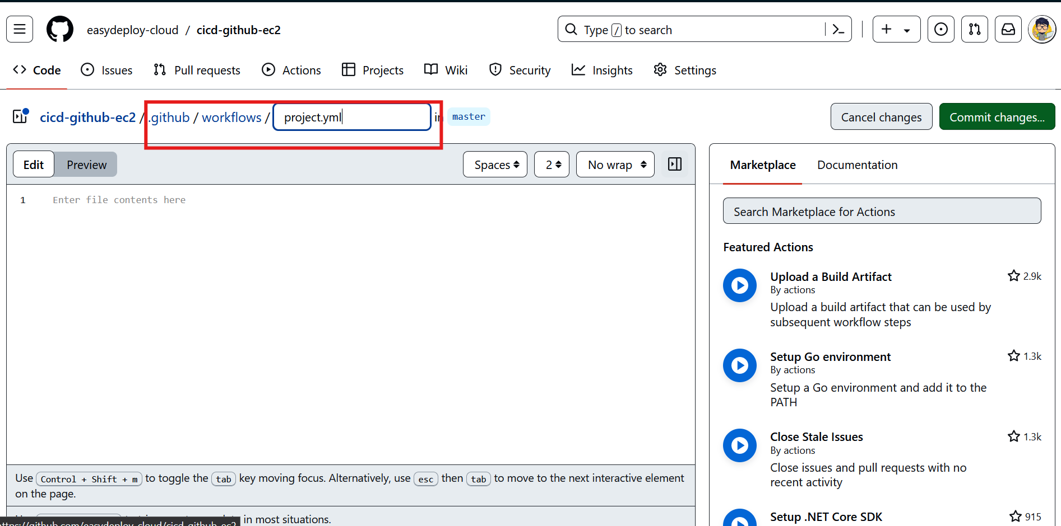
Task: Click the create new plus icon
Action: (x=887, y=29)
